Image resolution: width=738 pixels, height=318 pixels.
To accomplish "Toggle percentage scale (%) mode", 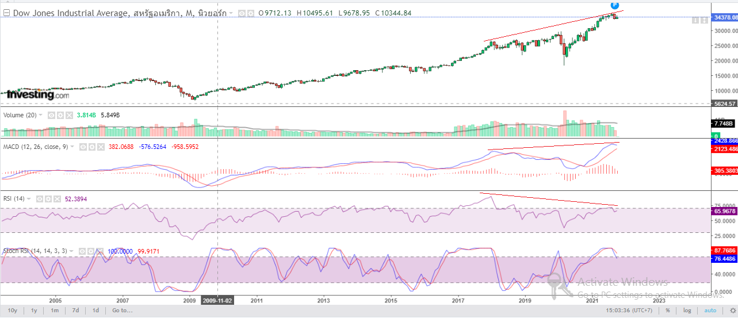I will coord(668,311).
